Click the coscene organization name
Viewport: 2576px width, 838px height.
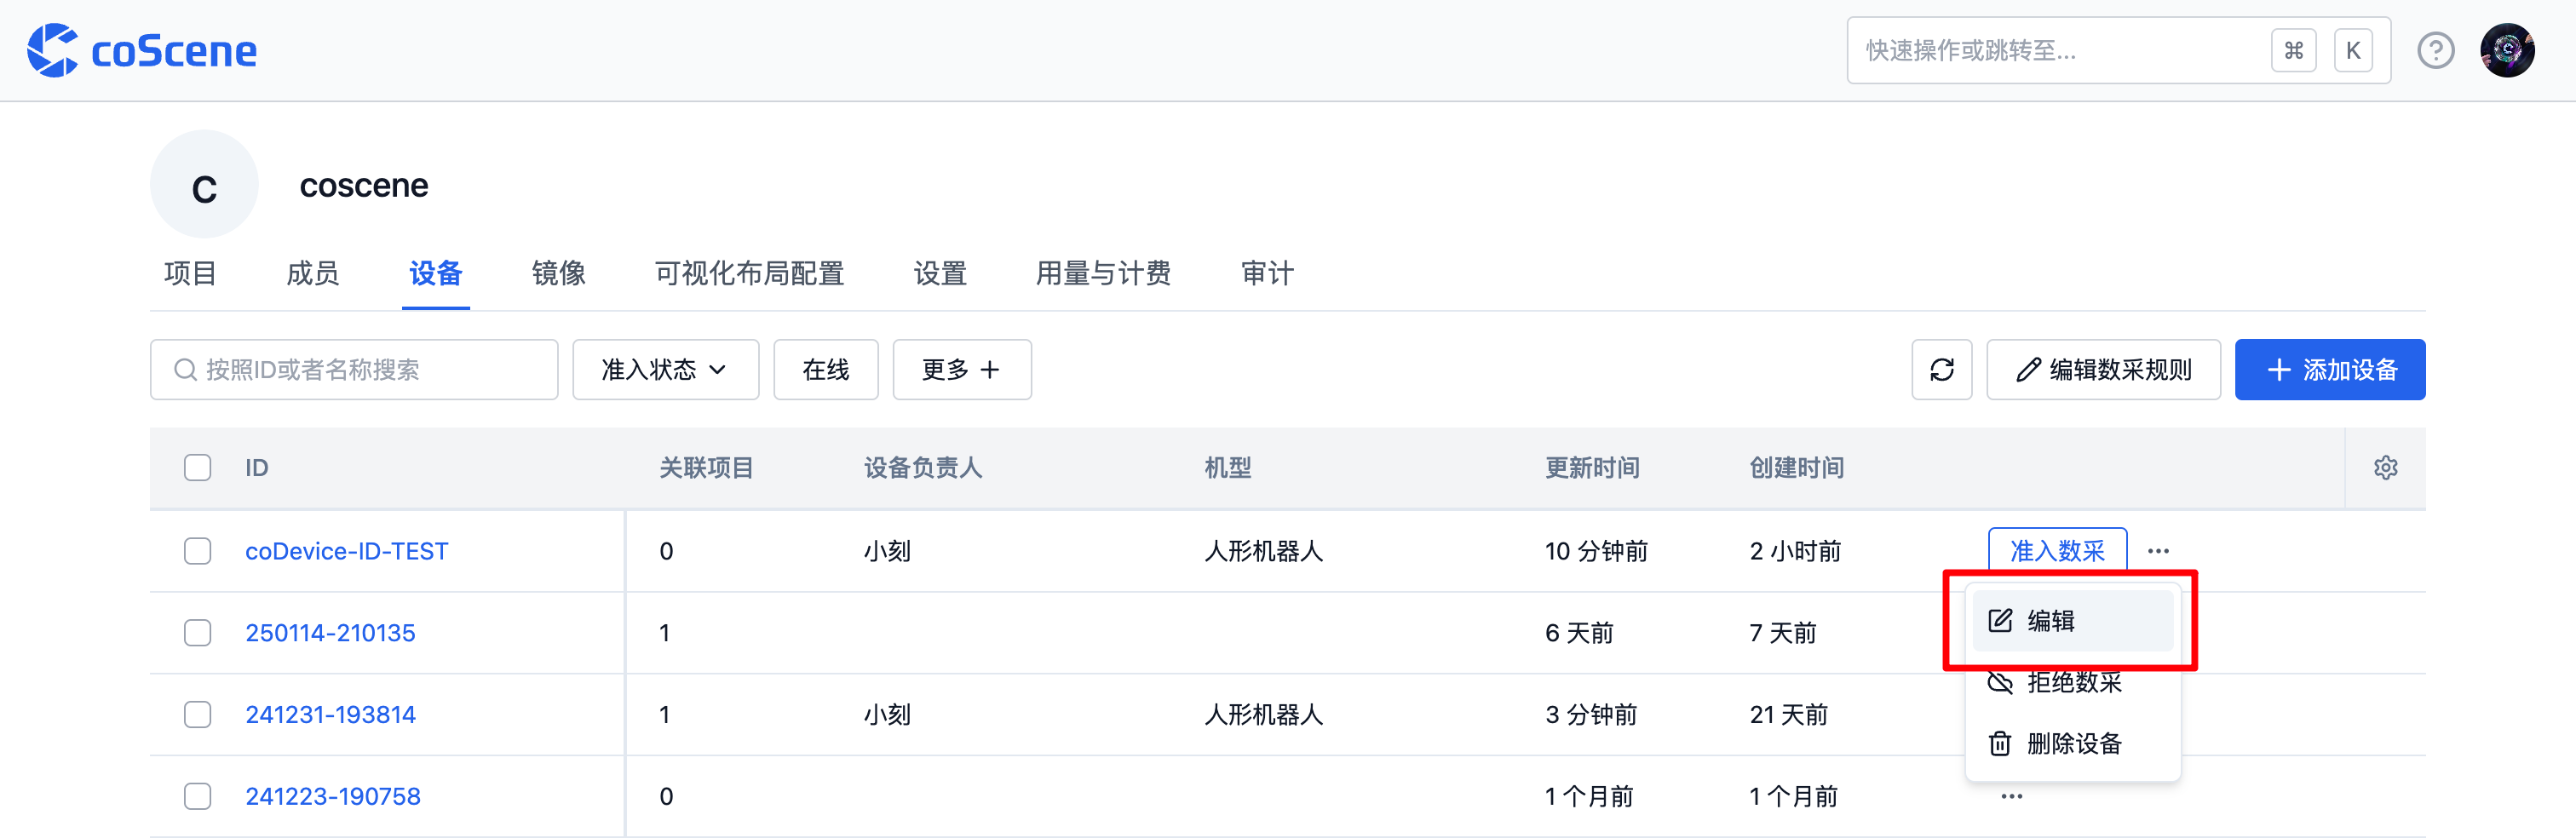[364, 186]
